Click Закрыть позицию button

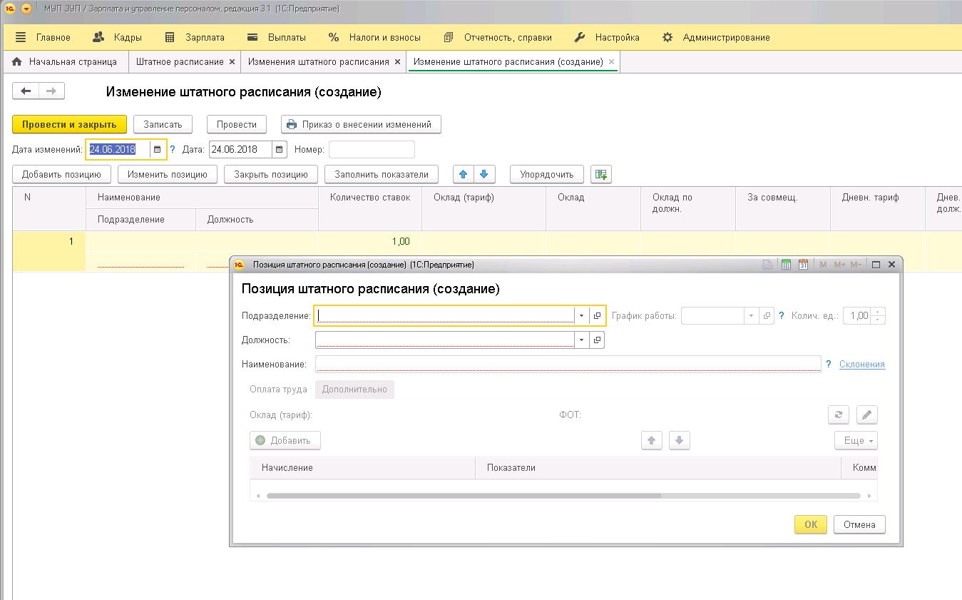[270, 174]
